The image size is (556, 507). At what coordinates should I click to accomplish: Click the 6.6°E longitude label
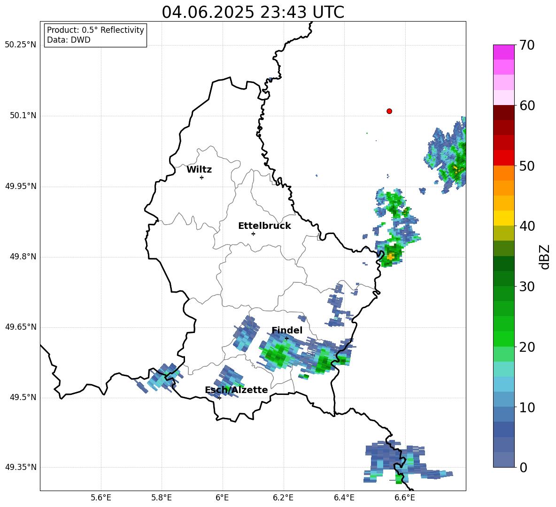405,498
